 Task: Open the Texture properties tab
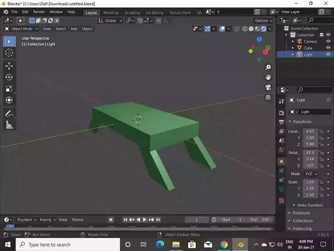click(x=281, y=201)
